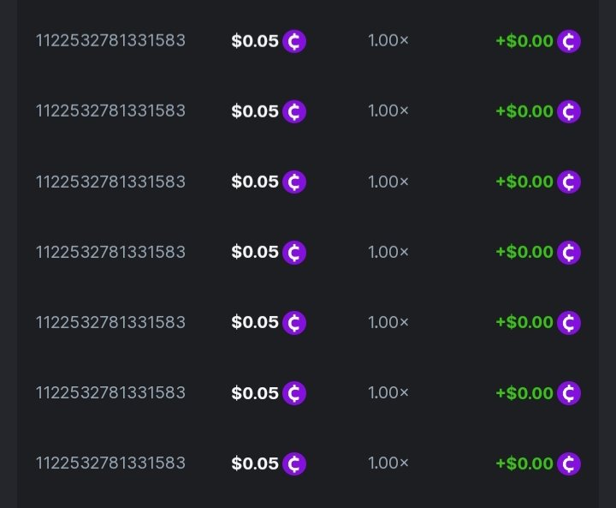Click the $0.05 bet amount in the third row
The width and height of the screenshot is (616, 508).
255,182
